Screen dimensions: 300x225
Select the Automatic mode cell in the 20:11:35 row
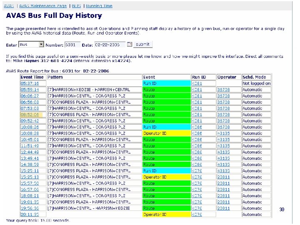coord(256,215)
